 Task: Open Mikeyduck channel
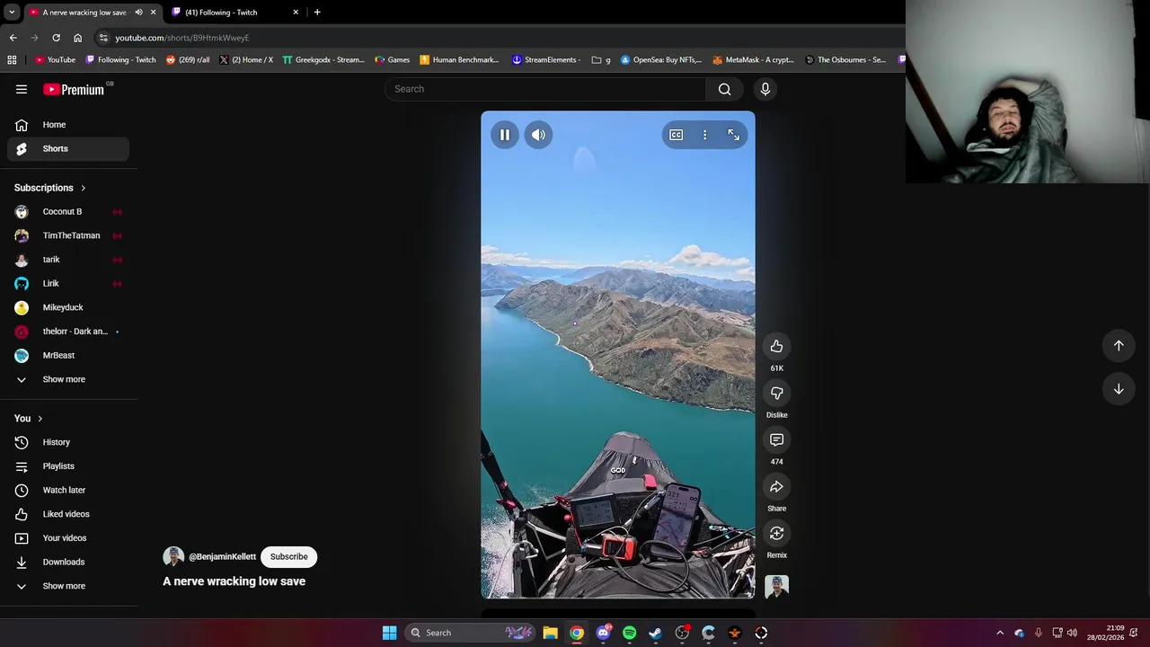coord(68,307)
